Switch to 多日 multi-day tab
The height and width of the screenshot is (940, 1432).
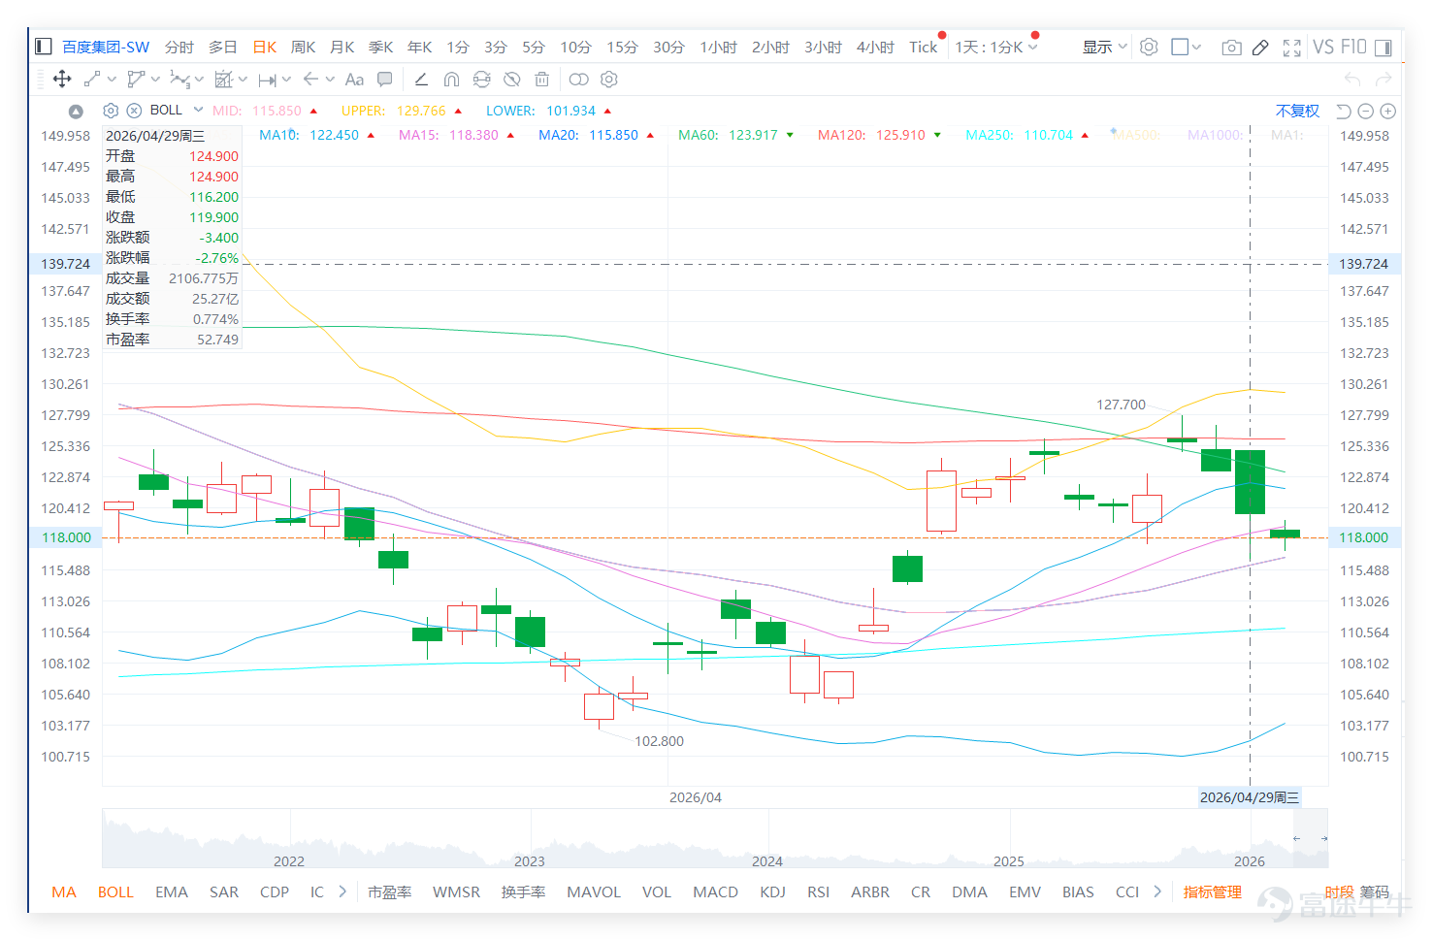click(223, 47)
